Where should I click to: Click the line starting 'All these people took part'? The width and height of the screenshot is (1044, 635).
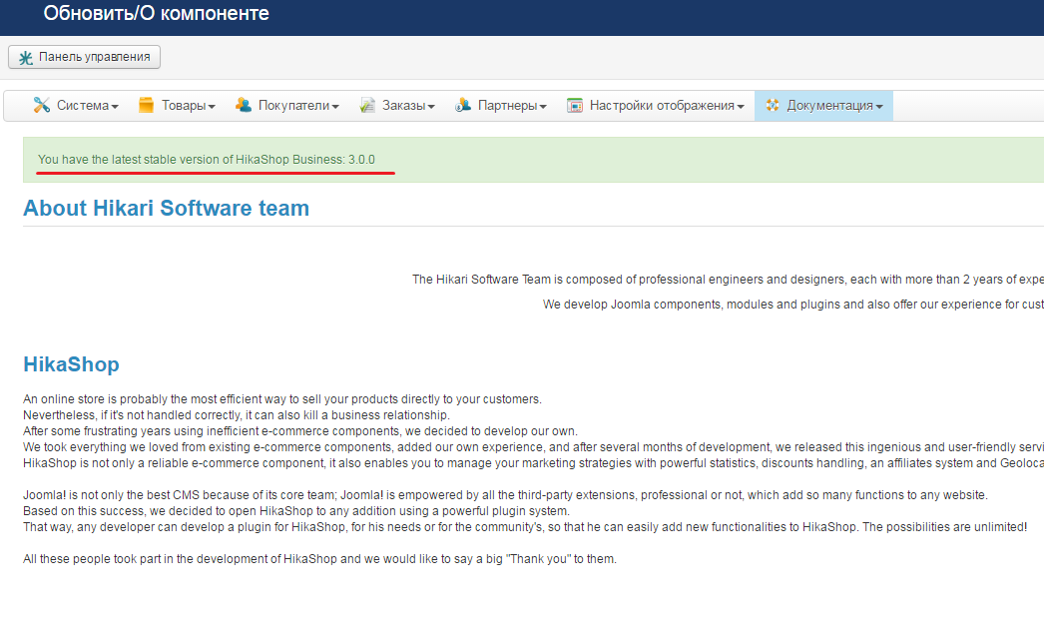click(319, 559)
